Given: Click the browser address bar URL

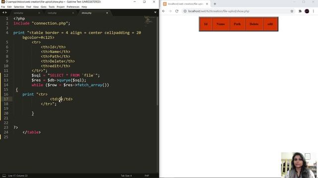Looking at the screenshot, I should [219, 11].
